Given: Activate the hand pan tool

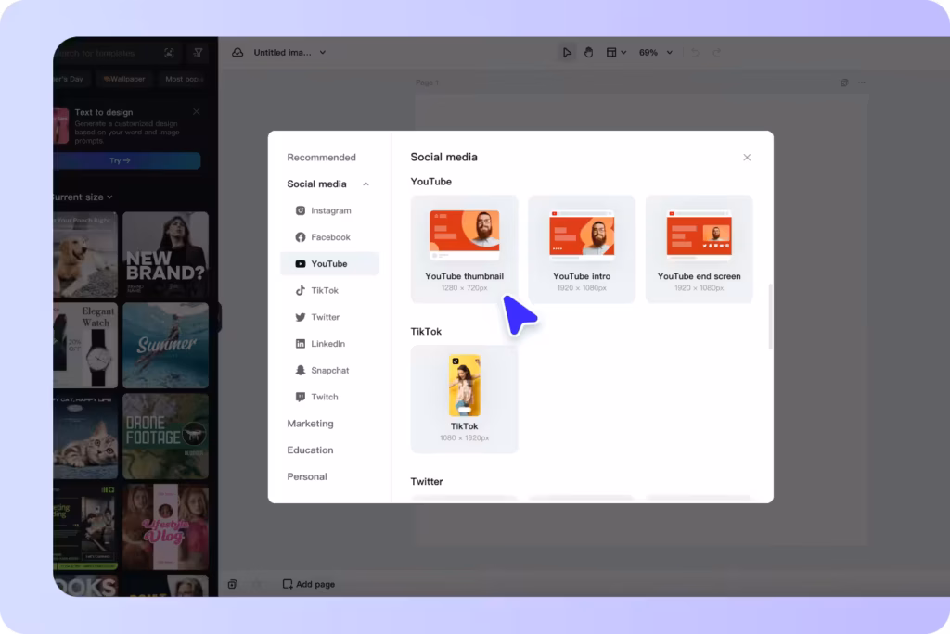Looking at the screenshot, I should coord(588,53).
